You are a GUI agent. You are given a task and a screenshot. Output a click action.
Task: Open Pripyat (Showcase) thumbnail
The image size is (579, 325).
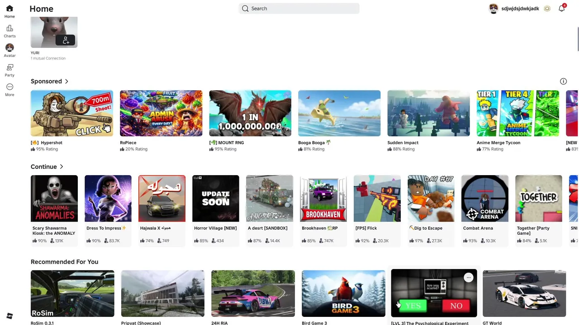(163, 293)
